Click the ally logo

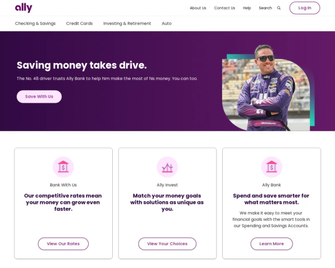pos(23,8)
